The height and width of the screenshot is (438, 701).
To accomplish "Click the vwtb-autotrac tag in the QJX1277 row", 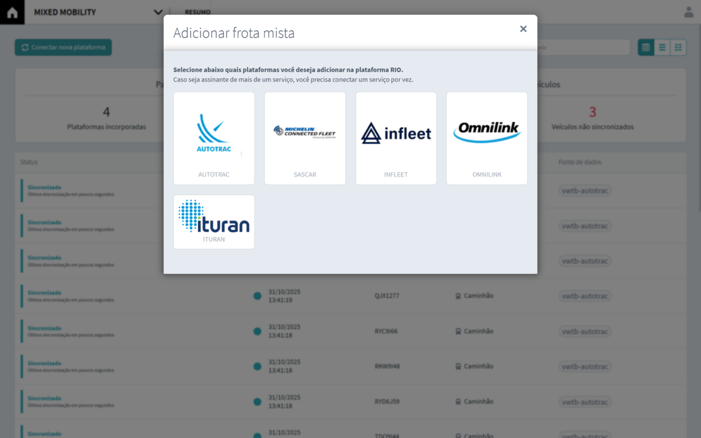I will click(x=585, y=296).
